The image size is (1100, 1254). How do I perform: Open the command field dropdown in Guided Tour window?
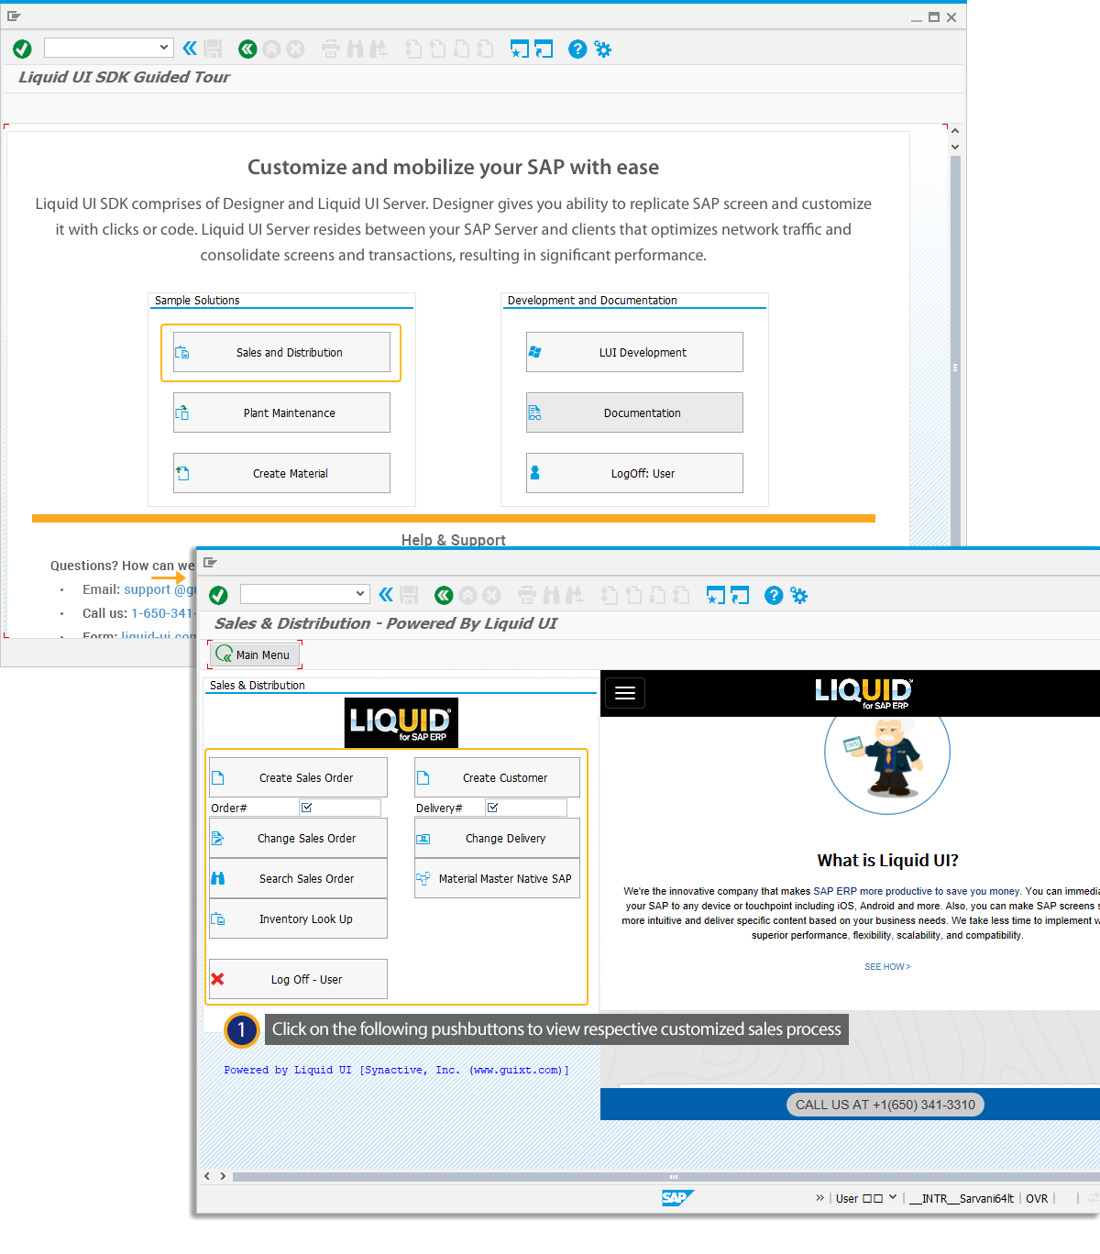click(164, 47)
